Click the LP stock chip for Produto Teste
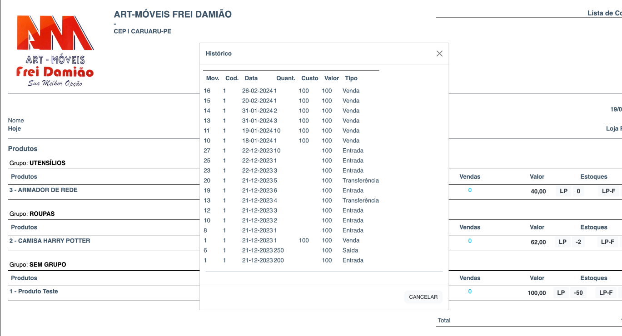This screenshot has height=336, width=622. click(561, 293)
